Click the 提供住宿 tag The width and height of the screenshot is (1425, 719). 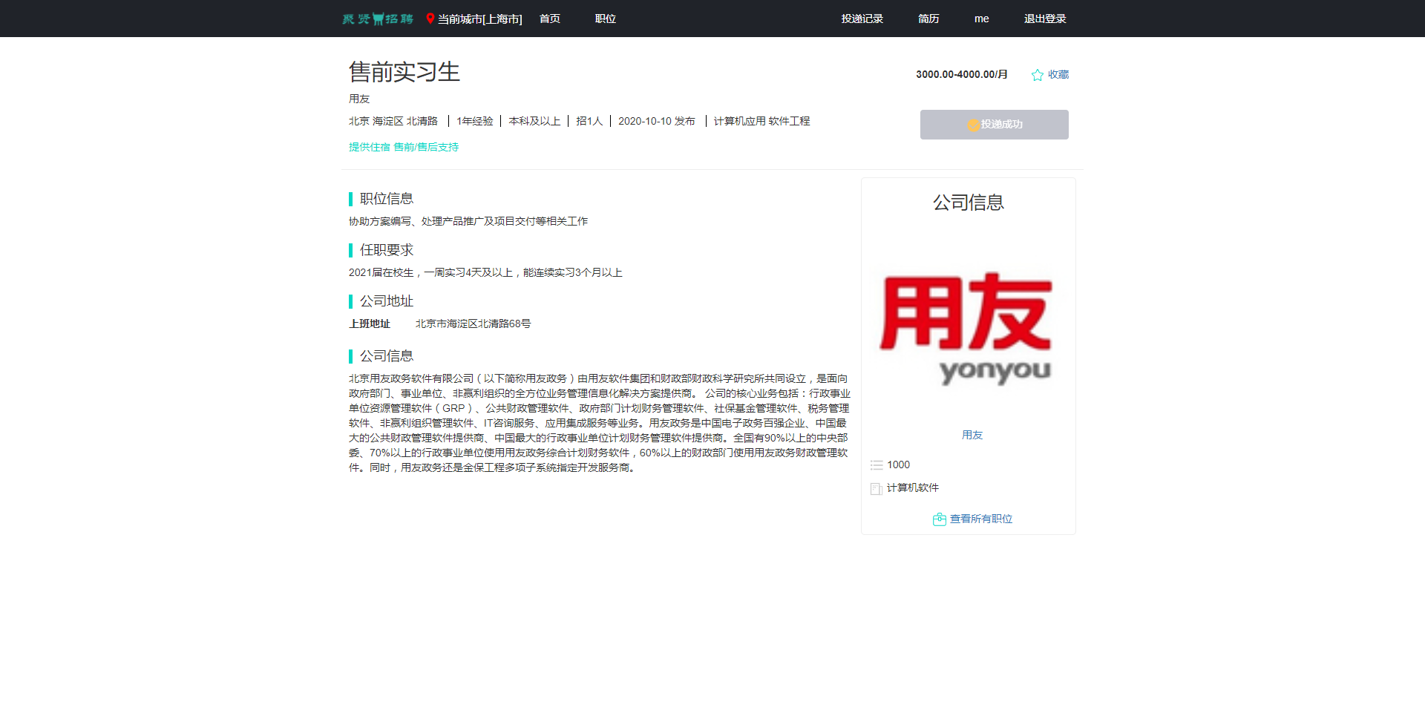(369, 147)
